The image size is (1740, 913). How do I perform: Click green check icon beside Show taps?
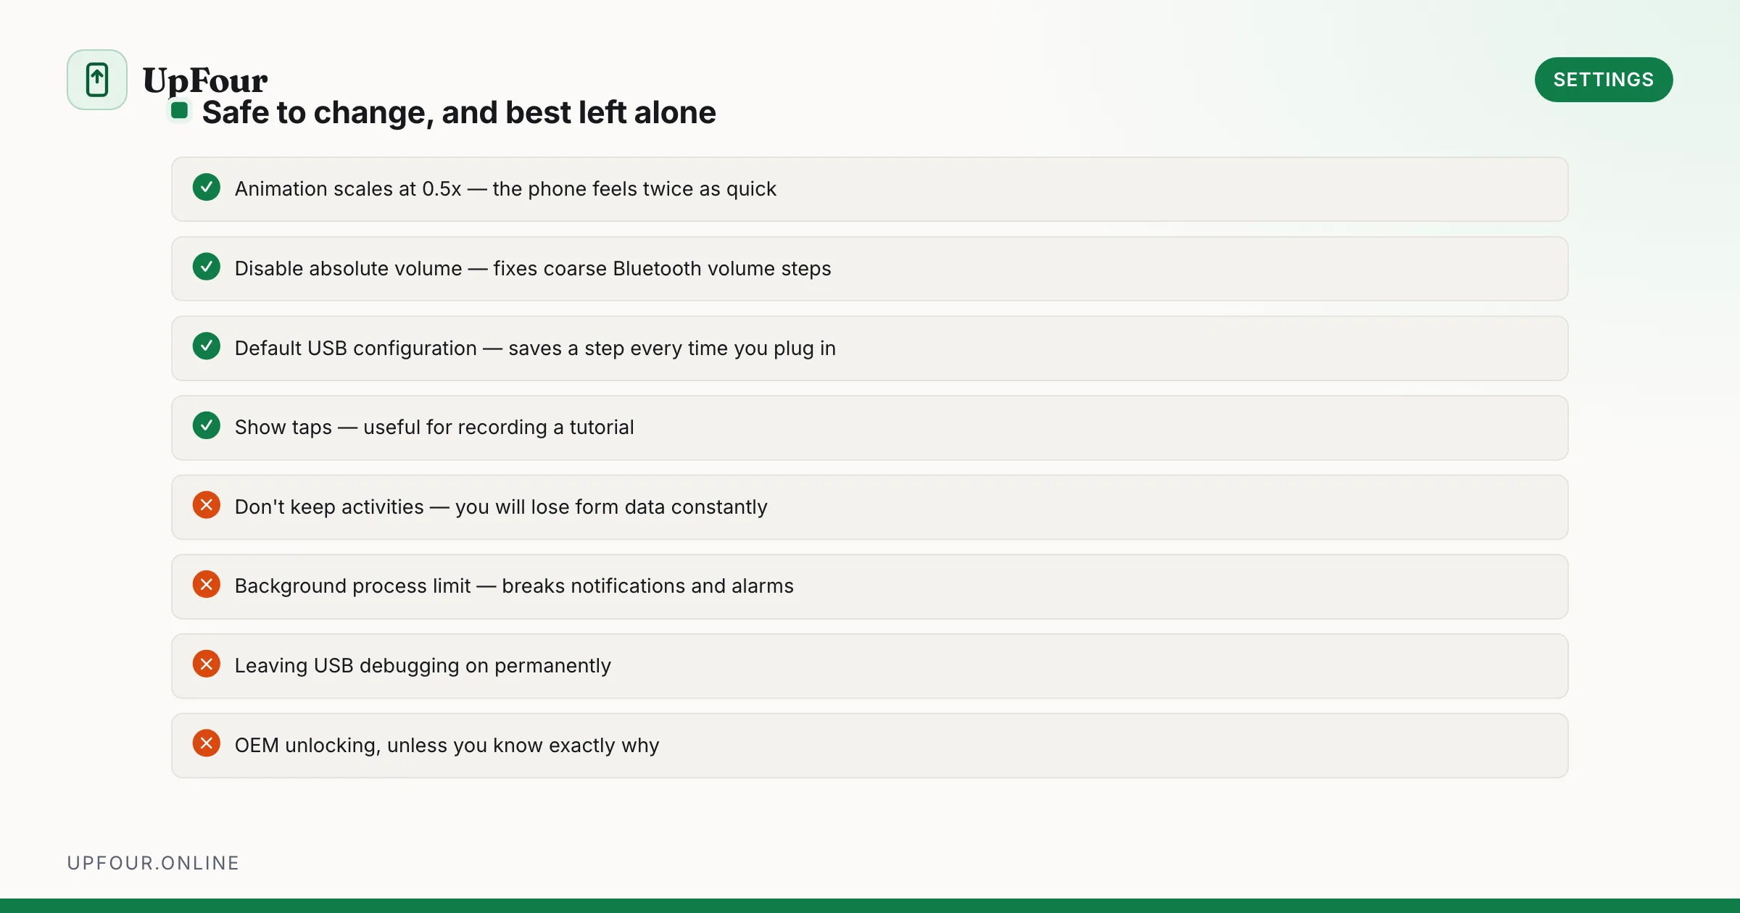[x=207, y=426]
